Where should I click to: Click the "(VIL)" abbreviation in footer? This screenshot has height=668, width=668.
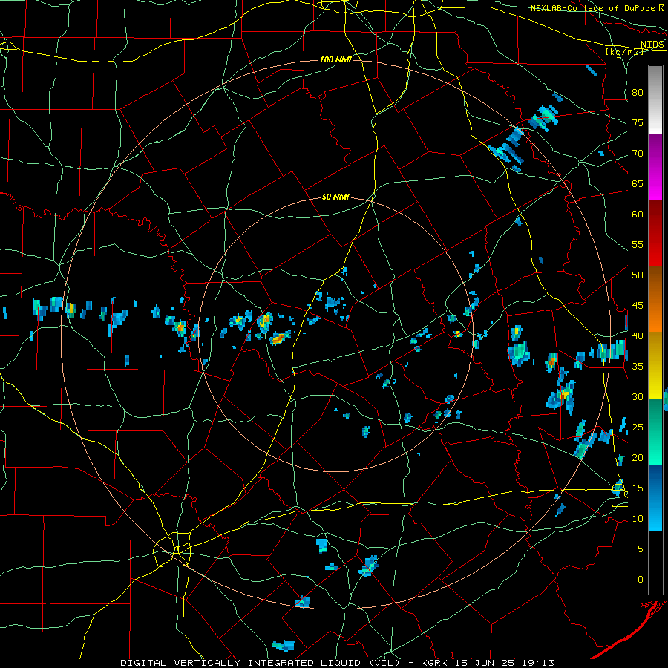[384, 663]
